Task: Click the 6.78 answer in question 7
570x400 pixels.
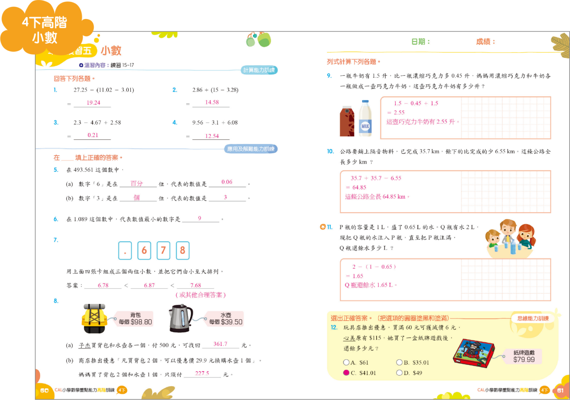Action: tap(103, 285)
